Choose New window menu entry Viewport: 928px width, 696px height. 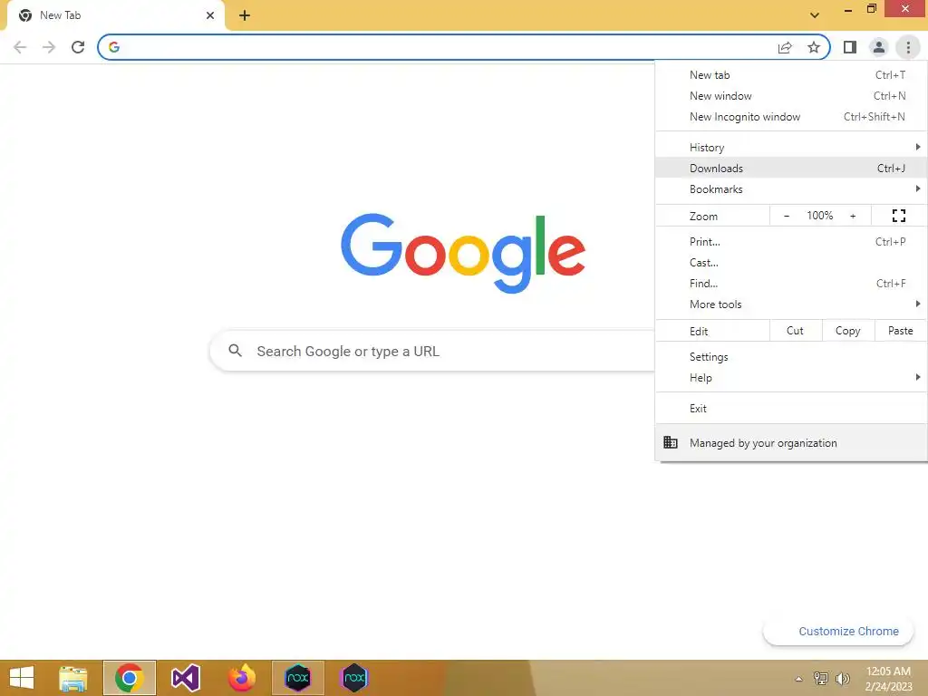click(x=791, y=96)
